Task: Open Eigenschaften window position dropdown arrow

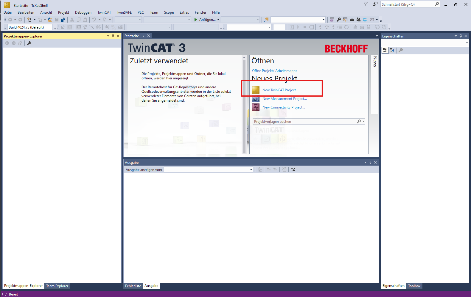Action: click(x=456, y=36)
